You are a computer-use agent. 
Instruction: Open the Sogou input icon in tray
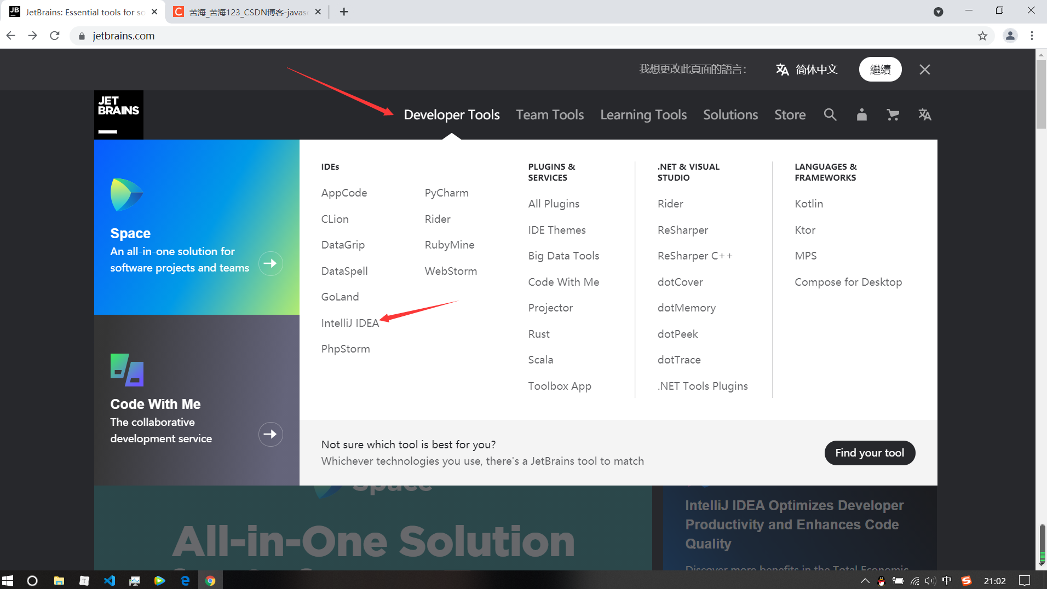click(x=967, y=581)
